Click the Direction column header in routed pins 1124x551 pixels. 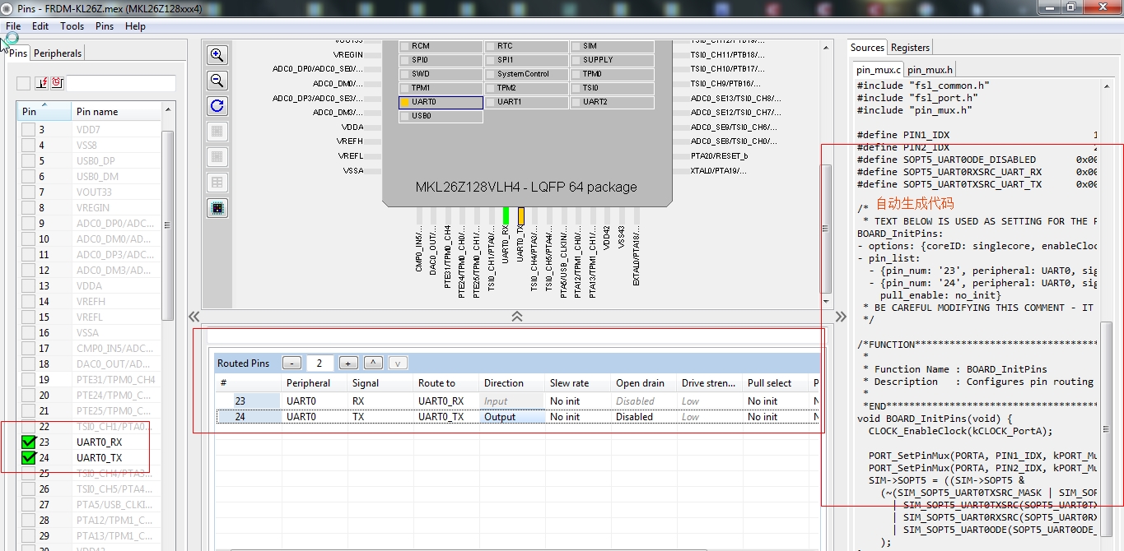[512, 383]
